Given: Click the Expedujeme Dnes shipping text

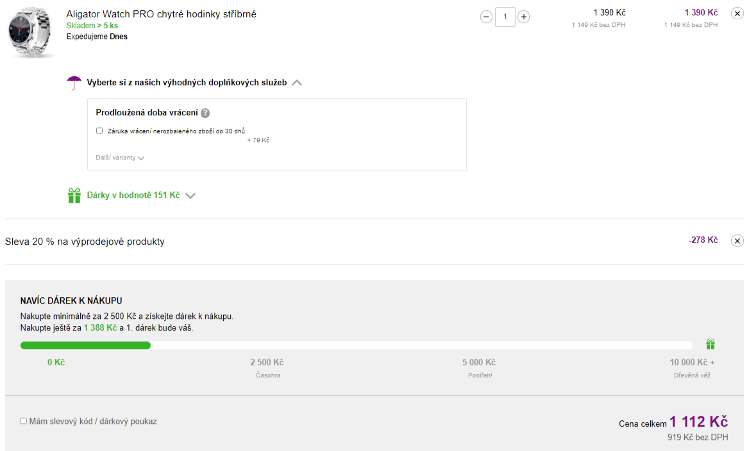Looking at the screenshot, I should 97,37.
